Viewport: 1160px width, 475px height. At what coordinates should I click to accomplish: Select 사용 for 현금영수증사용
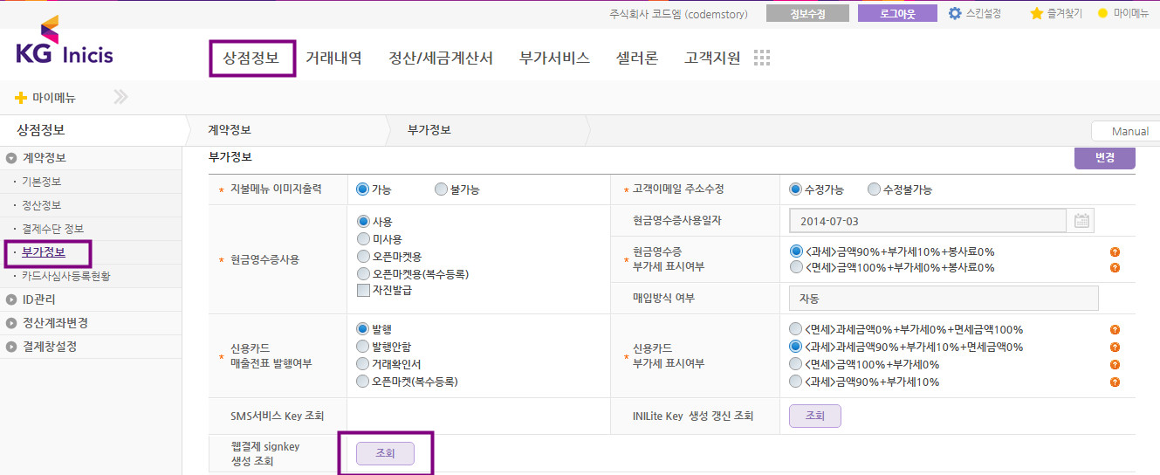363,222
